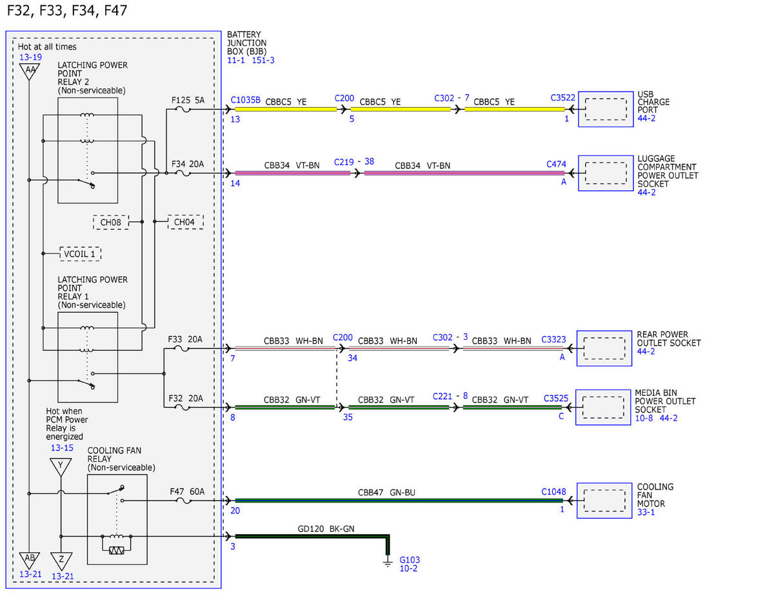Screen dimensions: 774x598
Task: Click the C302 - 7 connector label
Action: click(x=451, y=98)
